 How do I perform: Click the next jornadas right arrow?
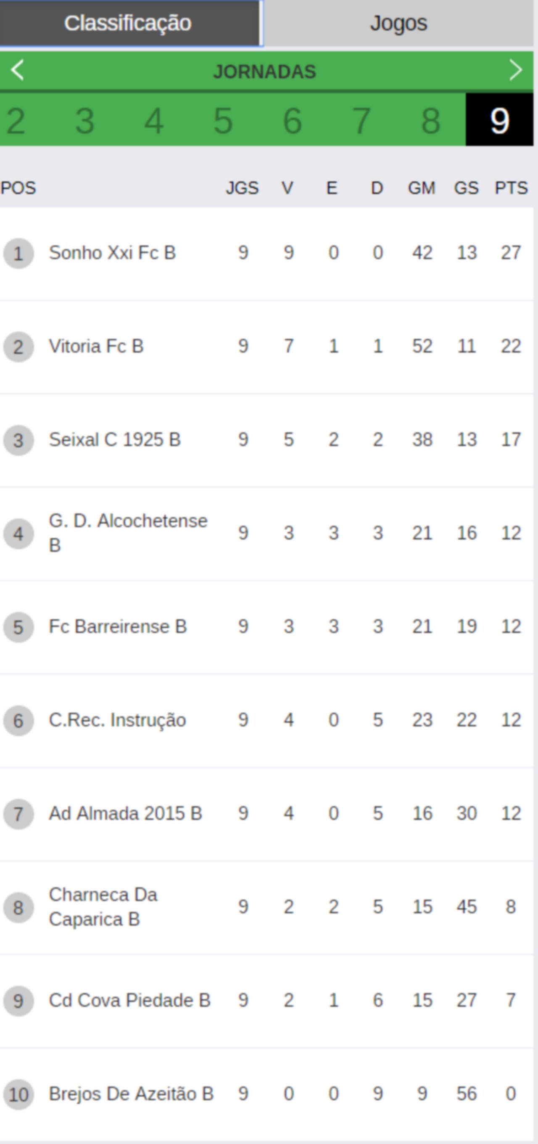point(515,70)
